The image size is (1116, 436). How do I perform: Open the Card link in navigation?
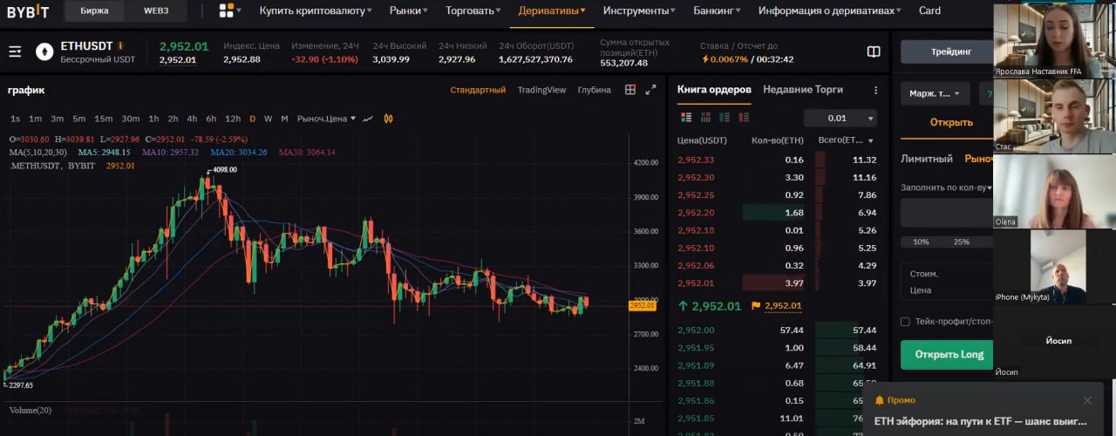(x=929, y=10)
